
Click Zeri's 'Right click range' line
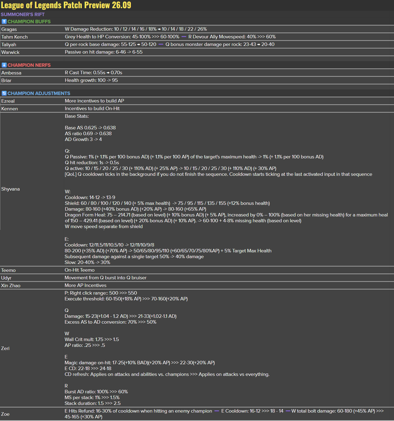[x=101, y=293]
